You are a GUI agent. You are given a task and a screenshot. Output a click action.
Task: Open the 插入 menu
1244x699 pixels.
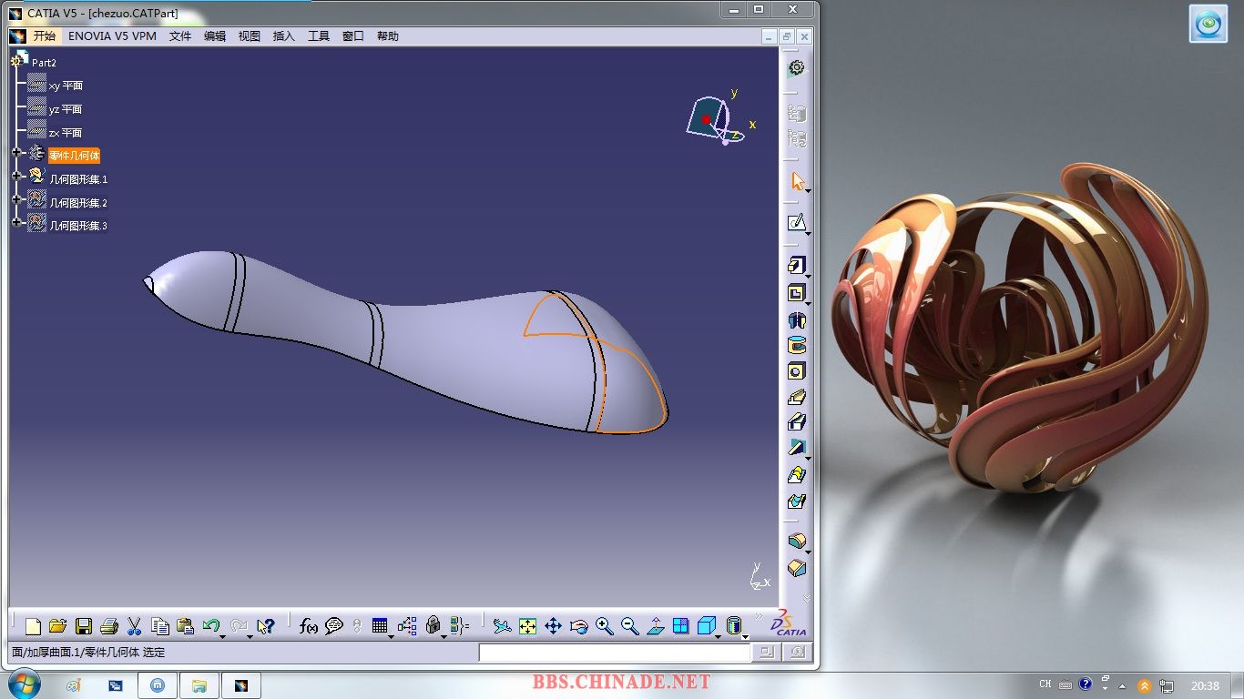click(x=284, y=36)
